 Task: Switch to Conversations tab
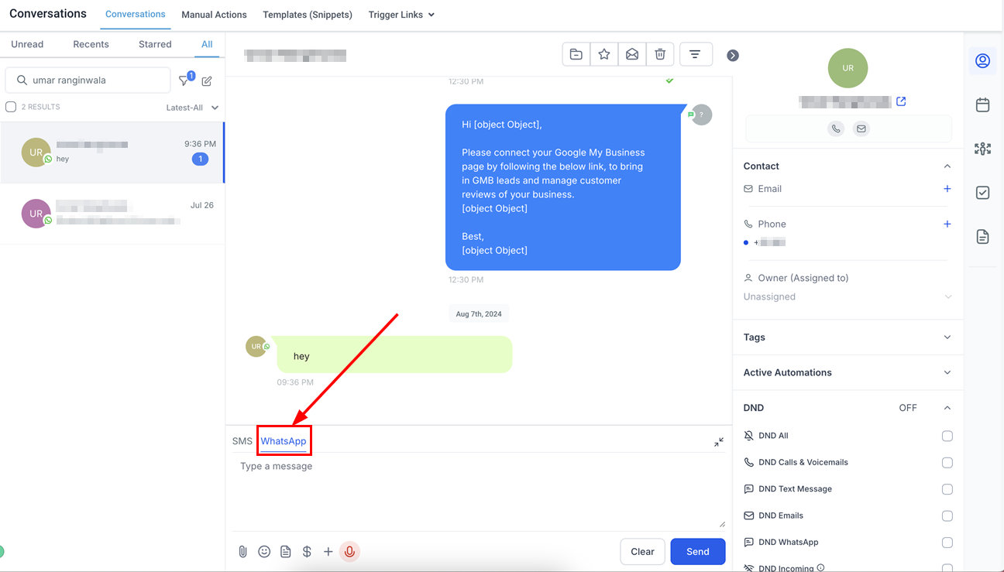(136, 14)
